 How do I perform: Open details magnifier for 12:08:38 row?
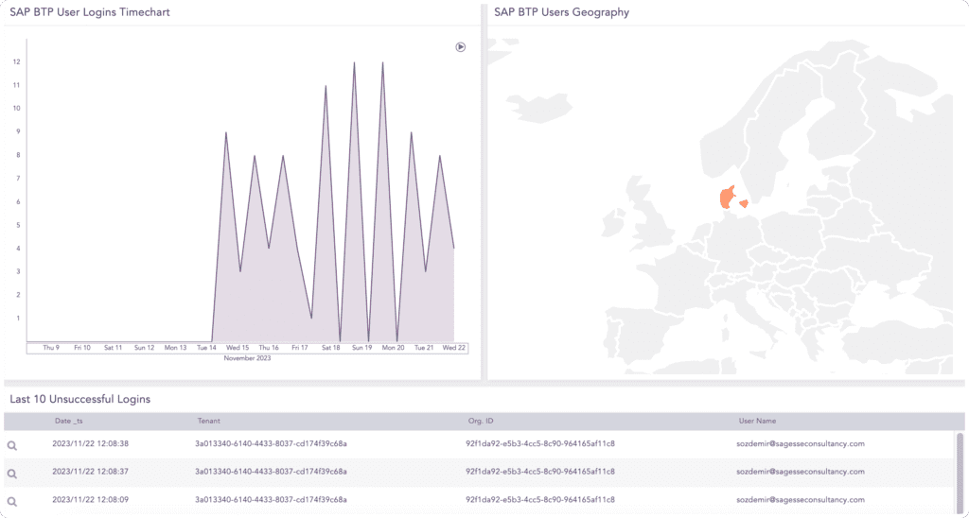pos(12,445)
